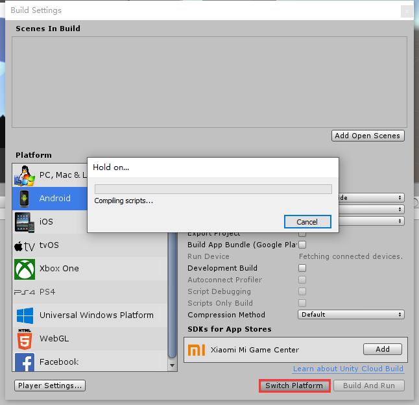Click the Compression Method label
This screenshot has width=419, height=405.
click(226, 315)
